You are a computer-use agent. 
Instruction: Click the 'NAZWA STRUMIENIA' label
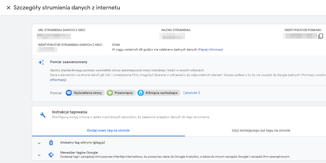point(176,30)
